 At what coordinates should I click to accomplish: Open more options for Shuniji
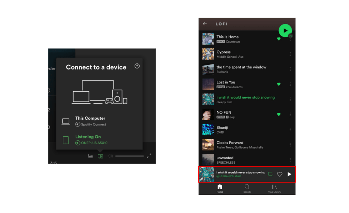(x=290, y=130)
